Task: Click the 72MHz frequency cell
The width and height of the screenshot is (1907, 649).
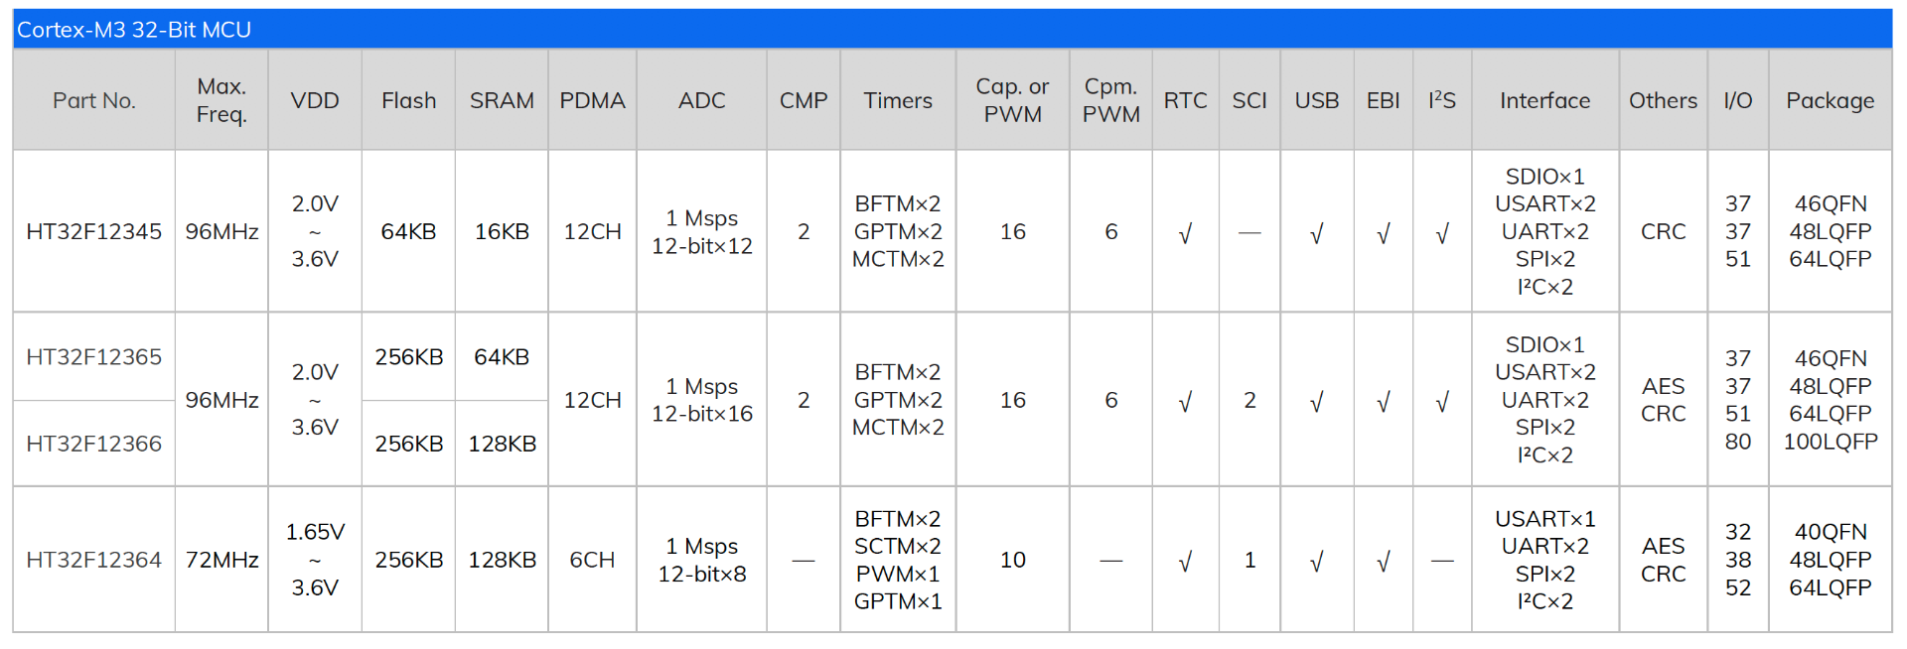Action: [221, 560]
